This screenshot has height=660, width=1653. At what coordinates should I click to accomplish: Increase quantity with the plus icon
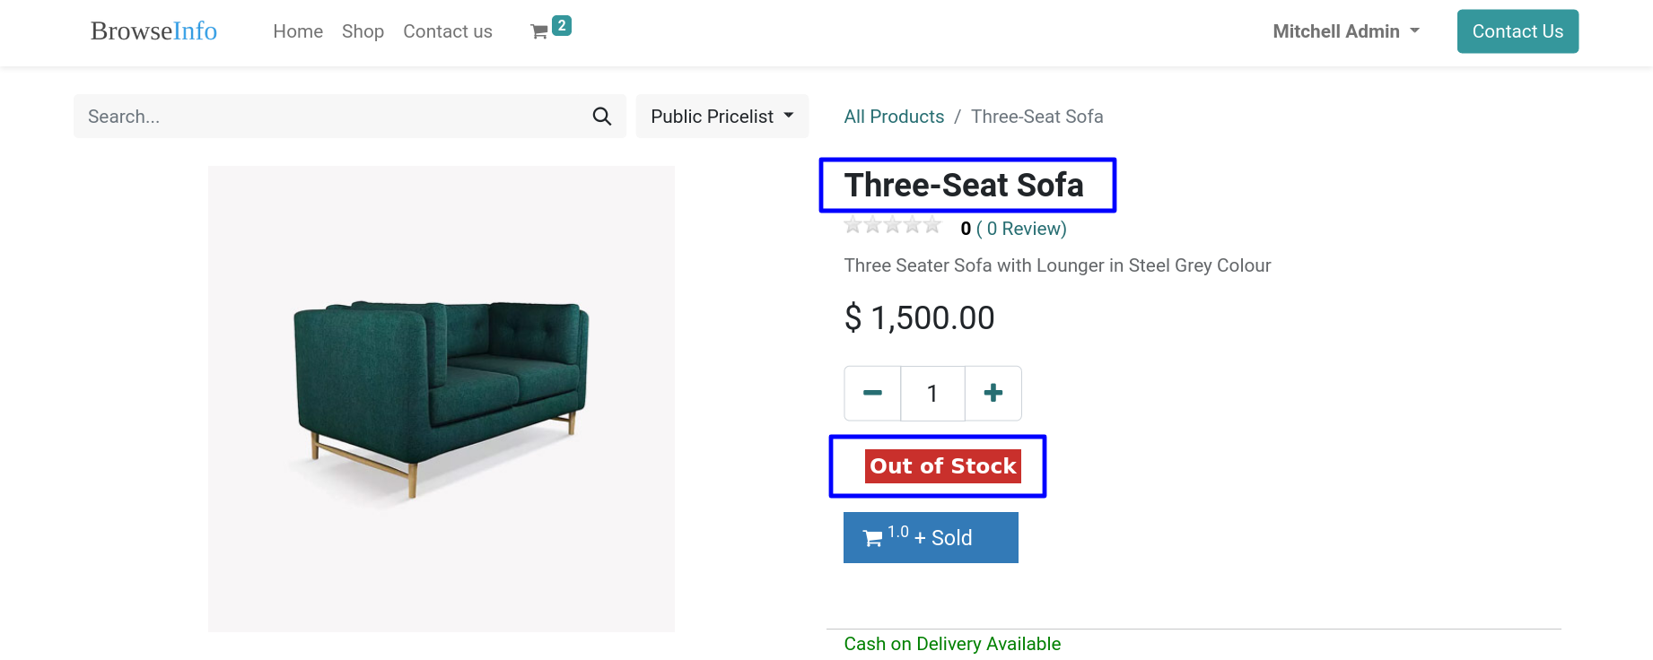point(993,393)
